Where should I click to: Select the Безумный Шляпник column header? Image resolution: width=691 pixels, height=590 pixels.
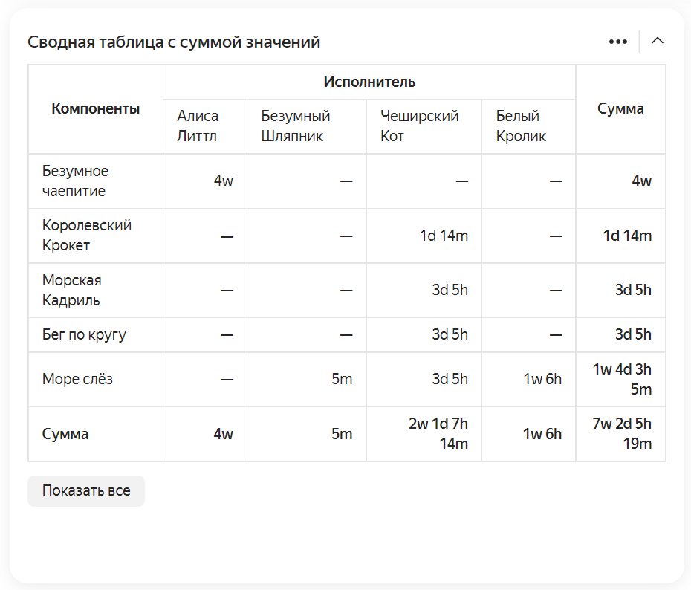[296, 126]
